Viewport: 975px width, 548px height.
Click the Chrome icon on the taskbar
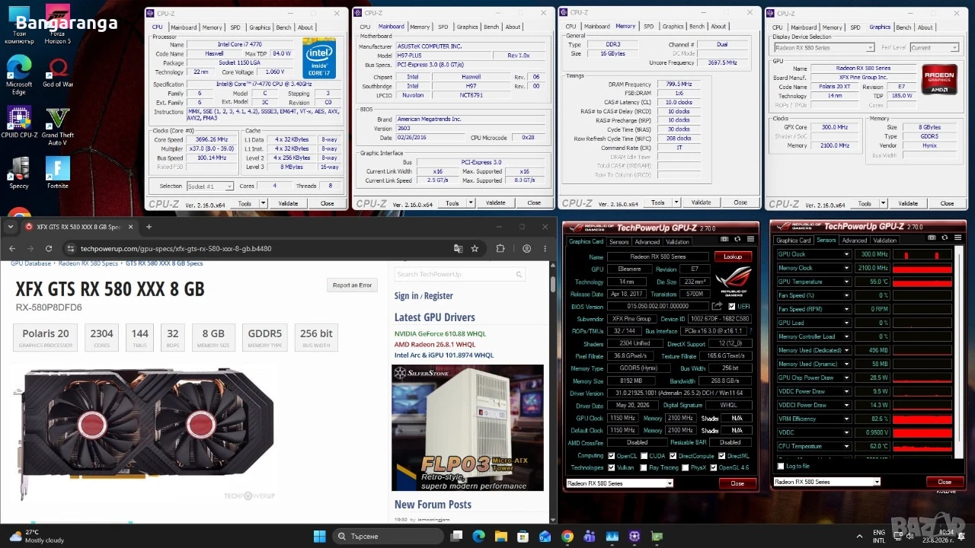tap(567, 536)
